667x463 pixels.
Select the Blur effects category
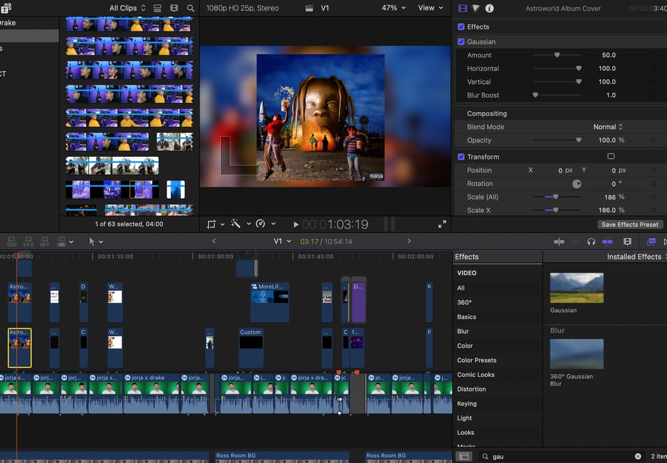pyautogui.click(x=463, y=331)
